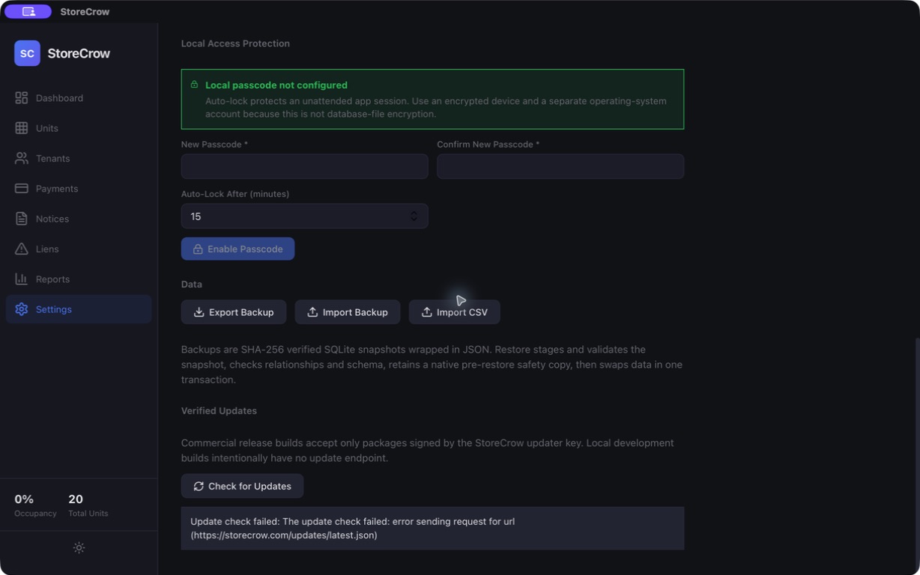Click the Enable Passcode button
The image size is (920, 575).
(237, 249)
